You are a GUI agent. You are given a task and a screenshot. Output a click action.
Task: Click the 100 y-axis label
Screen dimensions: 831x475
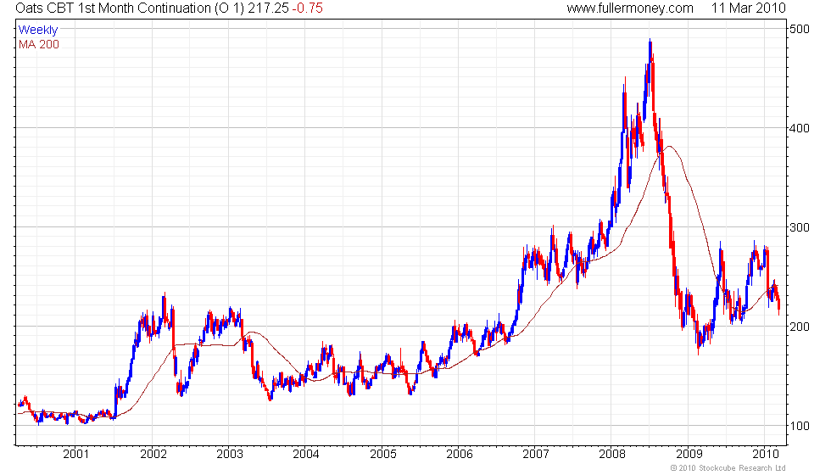pos(800,425)
